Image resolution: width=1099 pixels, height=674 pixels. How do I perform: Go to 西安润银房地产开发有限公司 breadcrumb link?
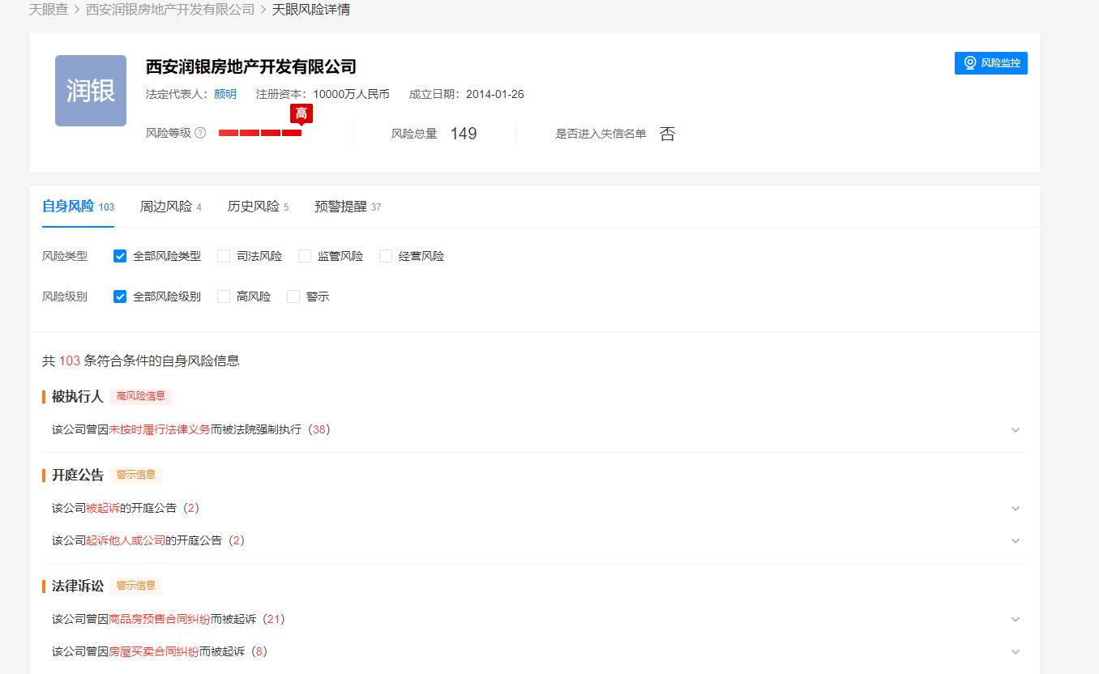coord(170,10)
